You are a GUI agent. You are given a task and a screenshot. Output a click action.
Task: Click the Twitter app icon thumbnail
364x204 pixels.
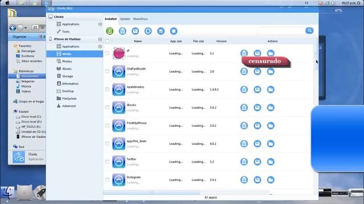(119, 161)
